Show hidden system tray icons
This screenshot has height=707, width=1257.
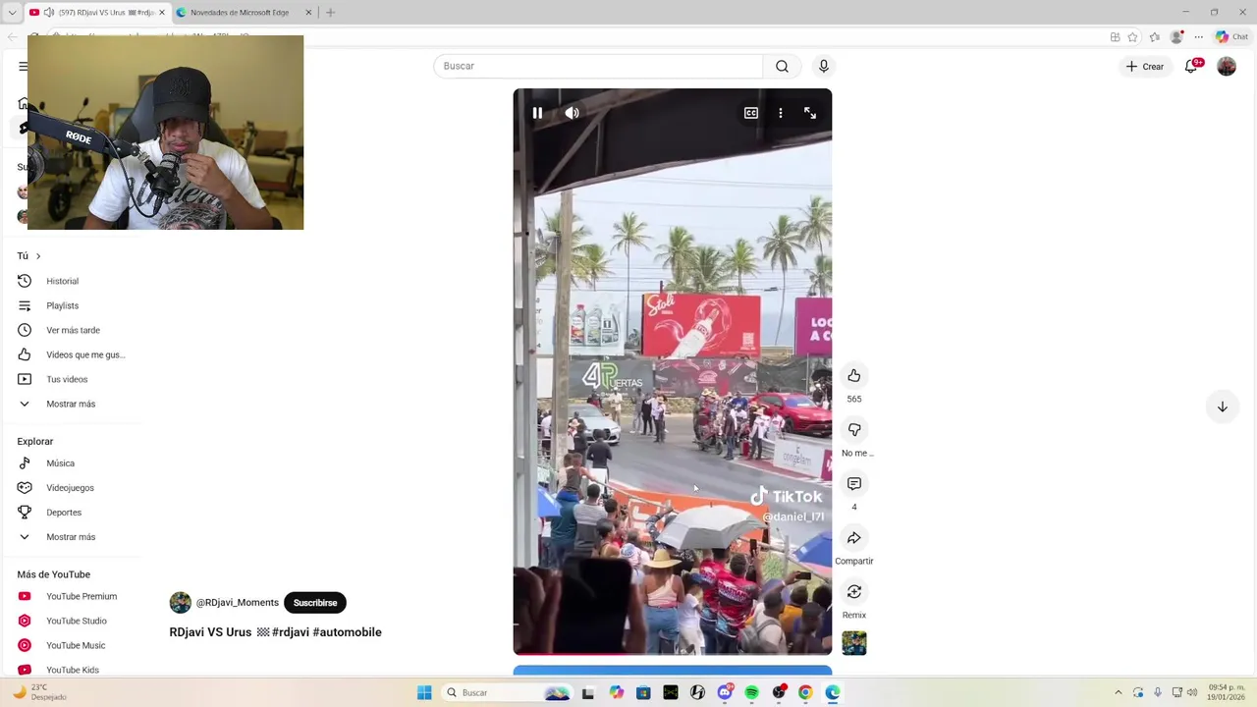point(1118,693)
